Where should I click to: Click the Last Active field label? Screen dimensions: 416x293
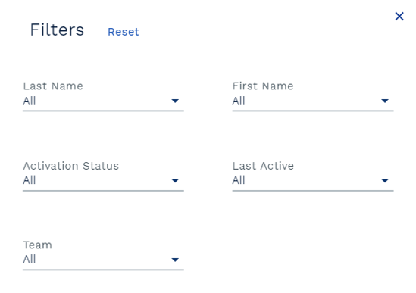click(263, 166)
